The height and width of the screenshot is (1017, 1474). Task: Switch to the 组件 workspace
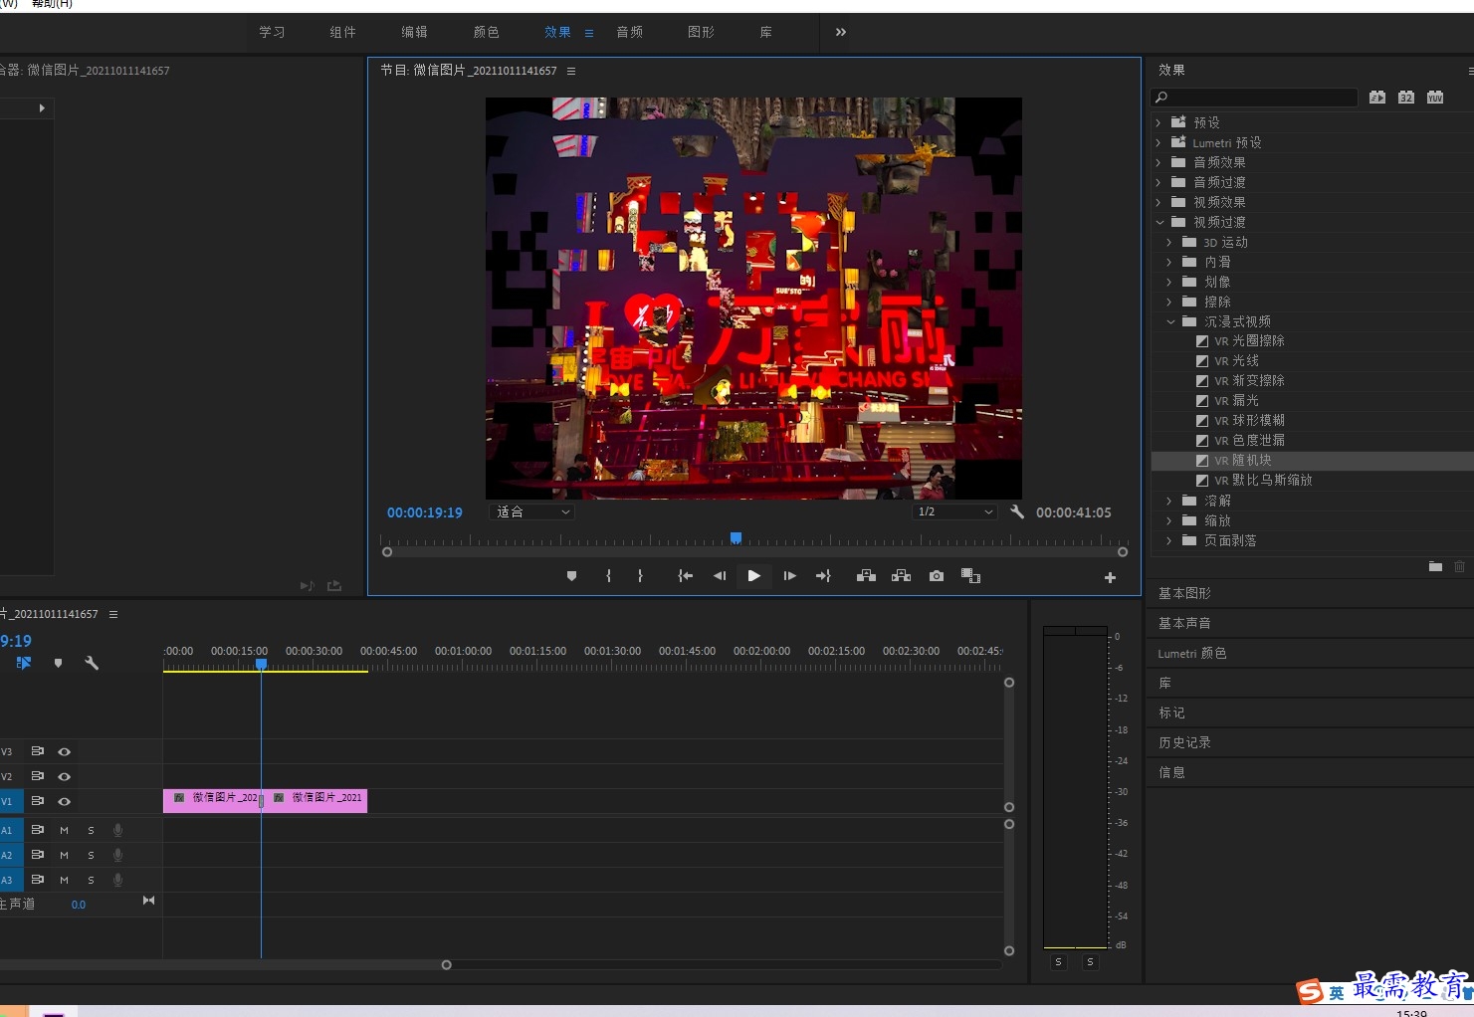pos(342,32)
